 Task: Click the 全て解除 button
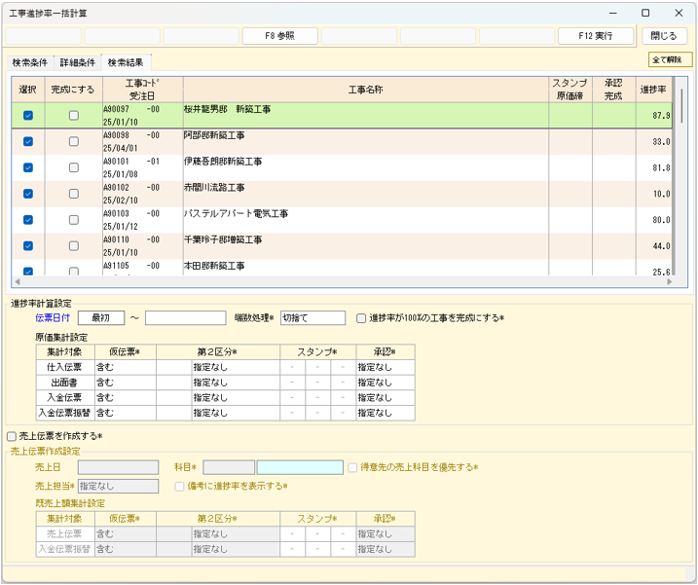tap(669, 59)
